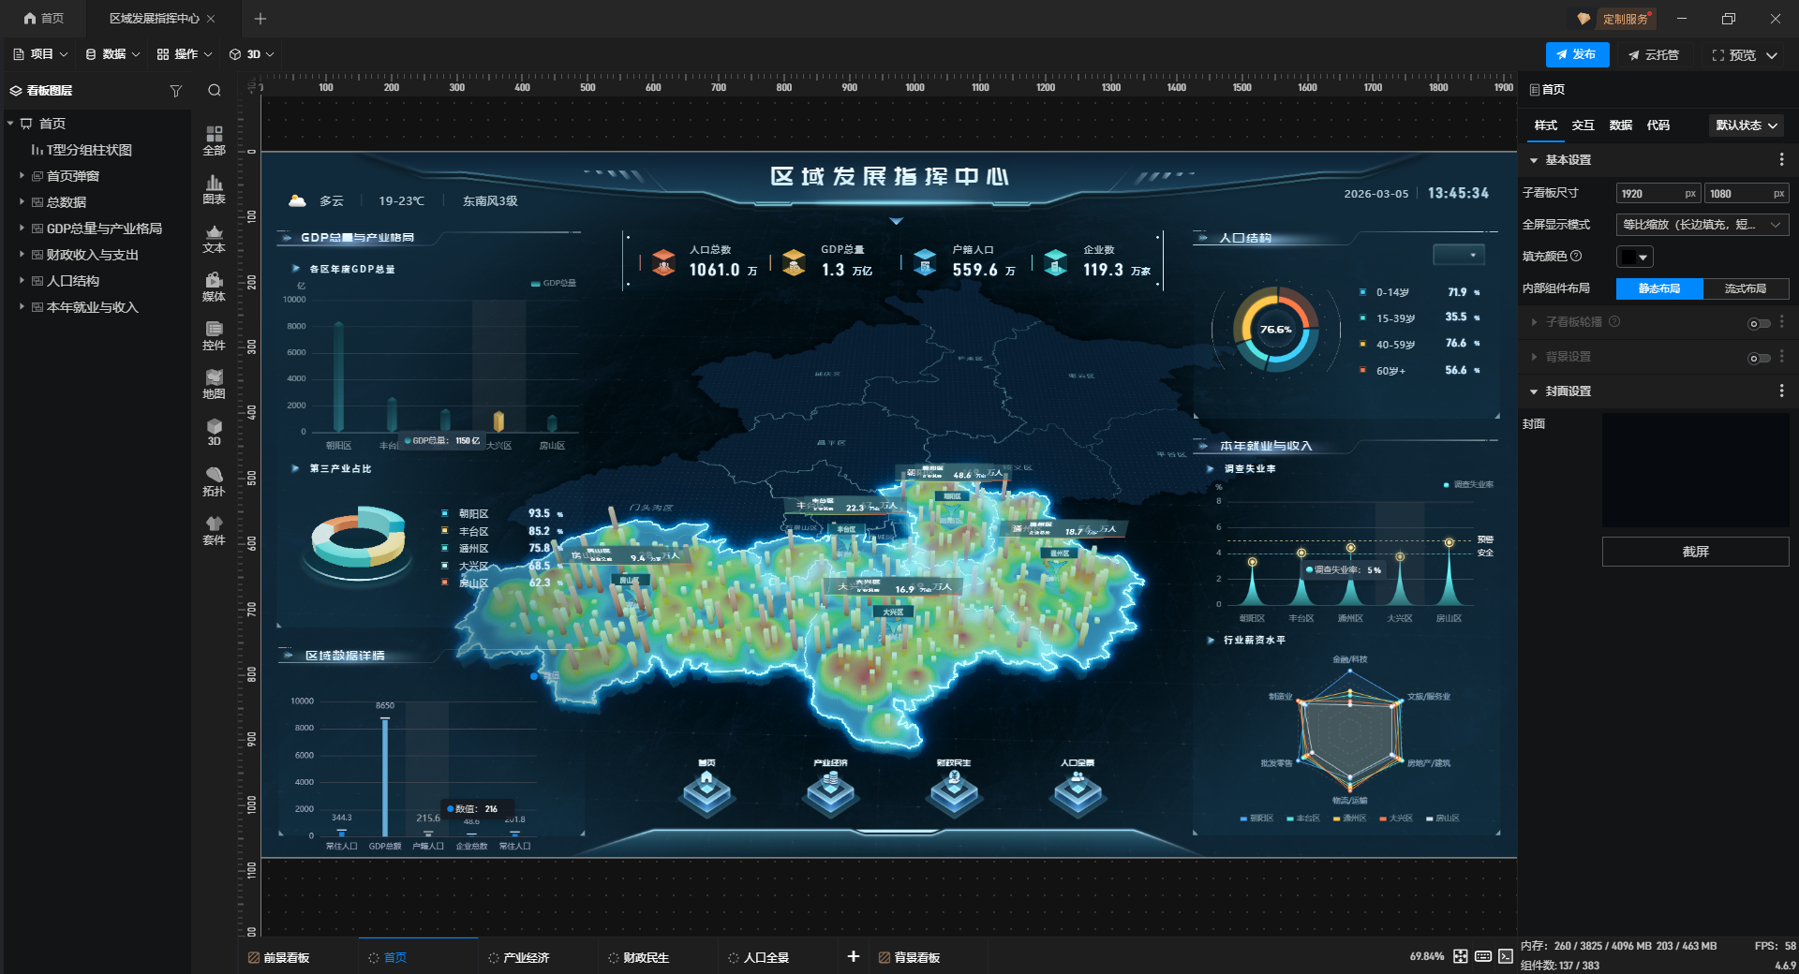Click the 拓扑 topology component icon

point(214,481)
